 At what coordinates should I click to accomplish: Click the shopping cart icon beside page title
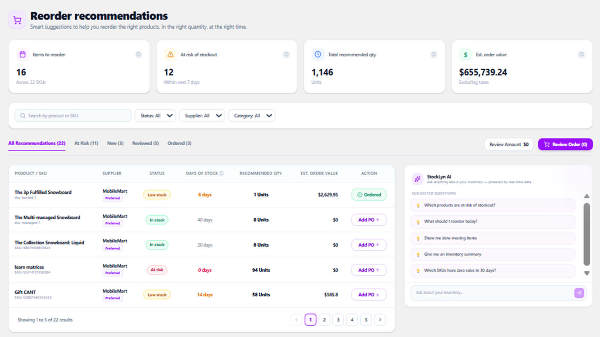pyautogui.click(x=17, y=20)
